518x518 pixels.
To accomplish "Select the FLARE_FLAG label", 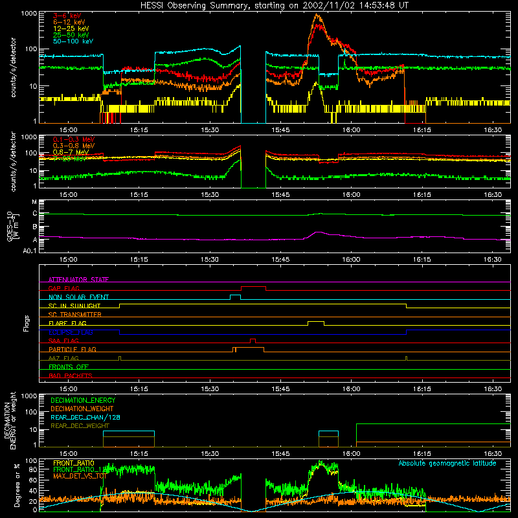I will (x=67, y=323).
